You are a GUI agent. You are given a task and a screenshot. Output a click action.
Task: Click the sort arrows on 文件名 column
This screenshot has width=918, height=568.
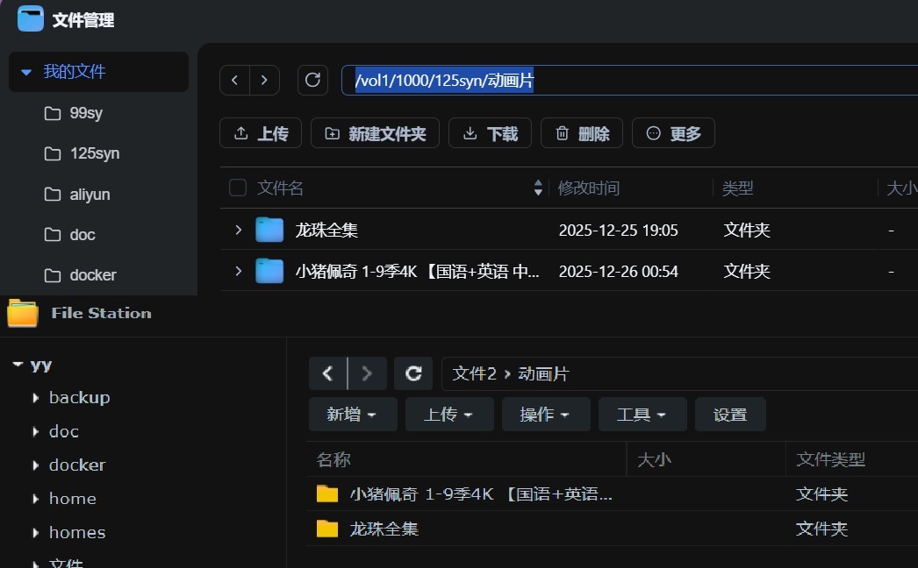(x=537, y=188)
